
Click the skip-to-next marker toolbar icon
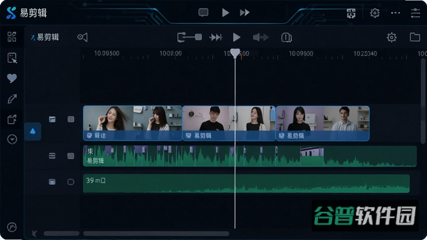[216, 37]
